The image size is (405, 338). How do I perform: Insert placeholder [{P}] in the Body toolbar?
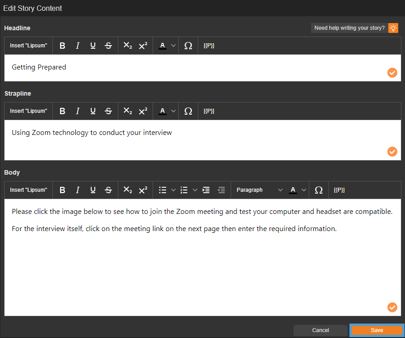click(x=339, y=190)
